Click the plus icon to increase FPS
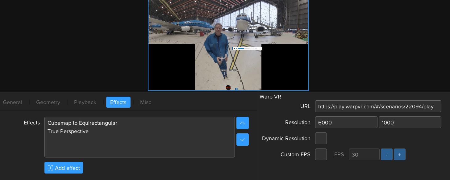Image resolution: width=450 pixels, height=180 pixels. pyautogui.click(x=399, y=154)
